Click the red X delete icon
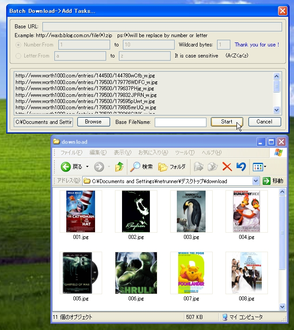This screenshot has height=330, width=294. (227, 167)
